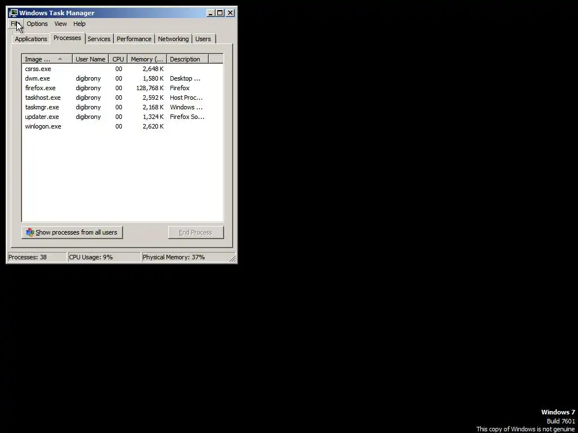Select the dwm.exe process

click(122, 78)
